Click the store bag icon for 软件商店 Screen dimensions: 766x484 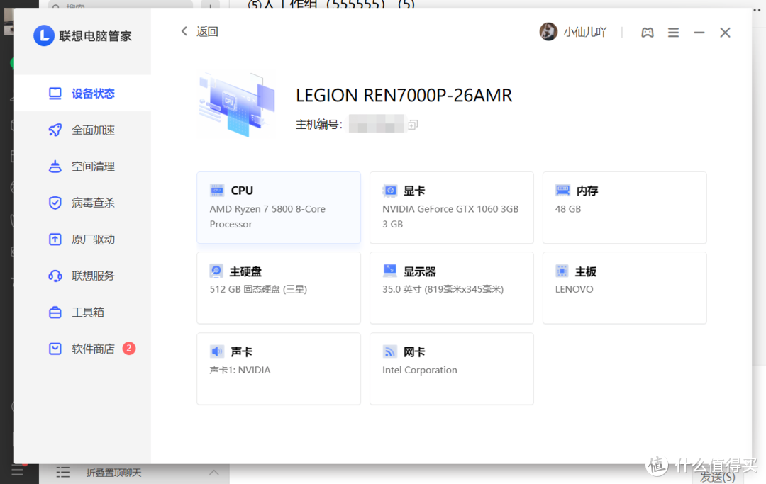pyautogui.click(x=55, y=349)
